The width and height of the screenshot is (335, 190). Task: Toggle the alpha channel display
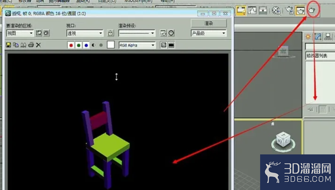click(94, 45)
